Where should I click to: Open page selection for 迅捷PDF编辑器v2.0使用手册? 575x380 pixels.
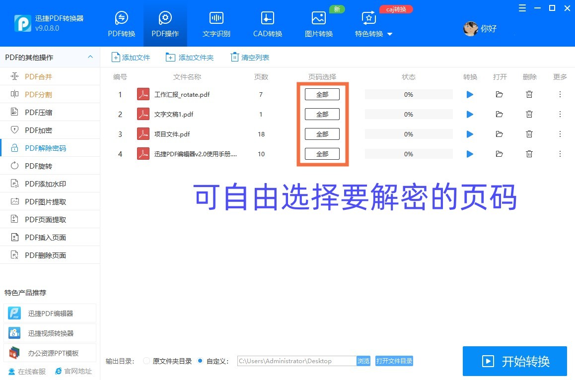tap(322, 154)
